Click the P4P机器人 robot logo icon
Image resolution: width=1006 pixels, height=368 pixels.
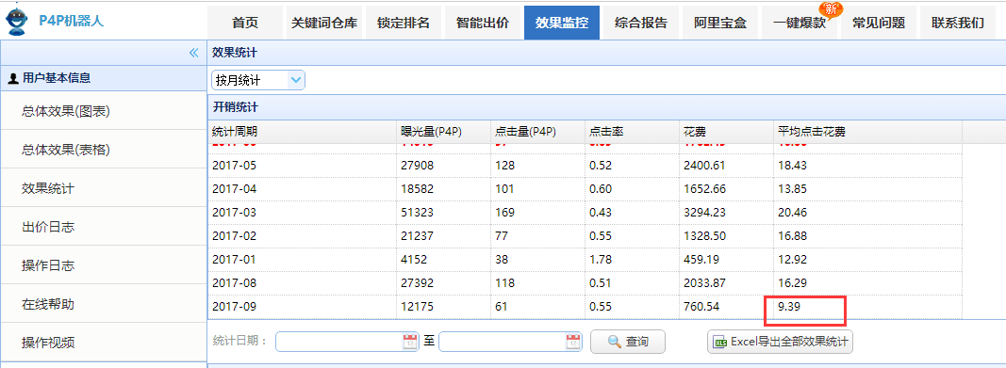pyautogui.click(x=17, y=21)
